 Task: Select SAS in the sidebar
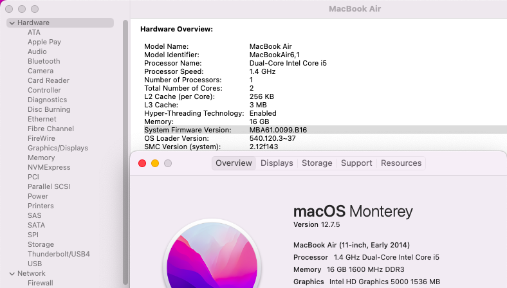35,215
